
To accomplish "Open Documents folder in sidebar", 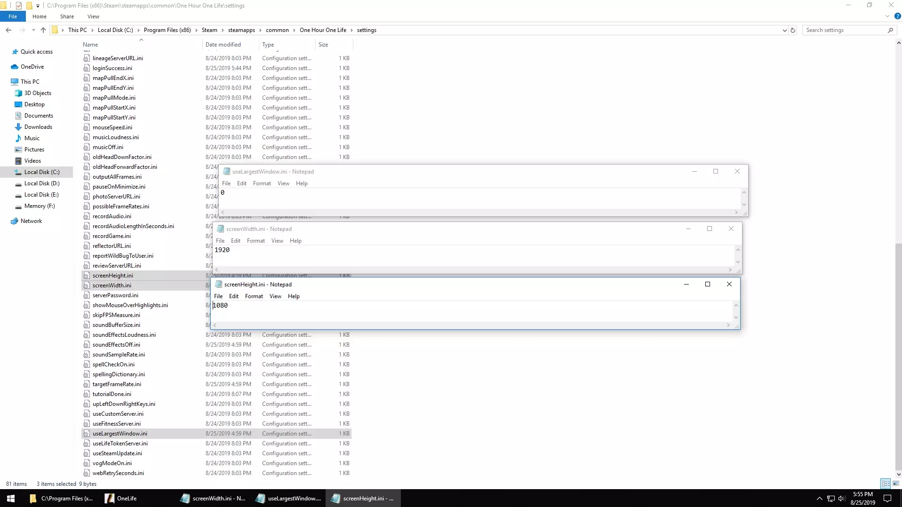I will click(39, 116).
